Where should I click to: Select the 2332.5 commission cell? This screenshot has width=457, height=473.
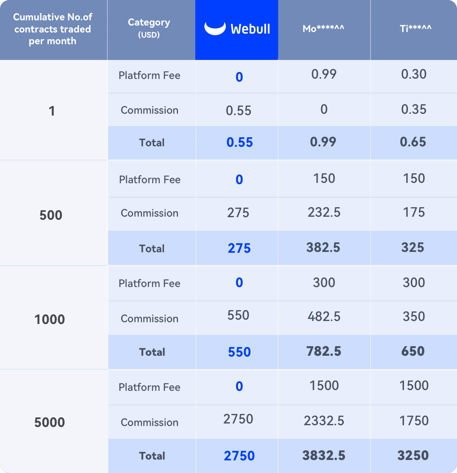coord(324,420)
